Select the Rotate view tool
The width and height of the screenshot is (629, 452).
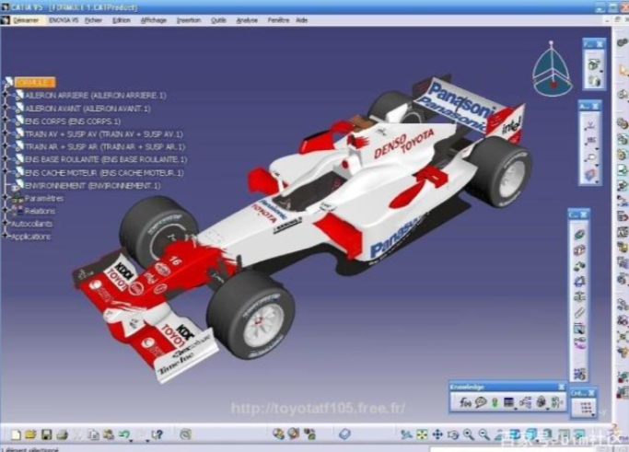[453, 435]
